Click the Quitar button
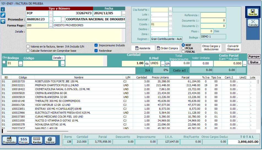Viewport: 262px width, 150px height. click(254, 62)
